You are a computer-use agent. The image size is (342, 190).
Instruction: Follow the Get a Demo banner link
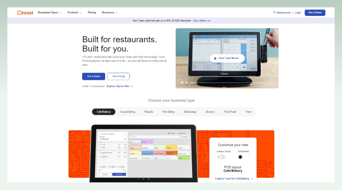pyautogui.click(x=201, y=21)
